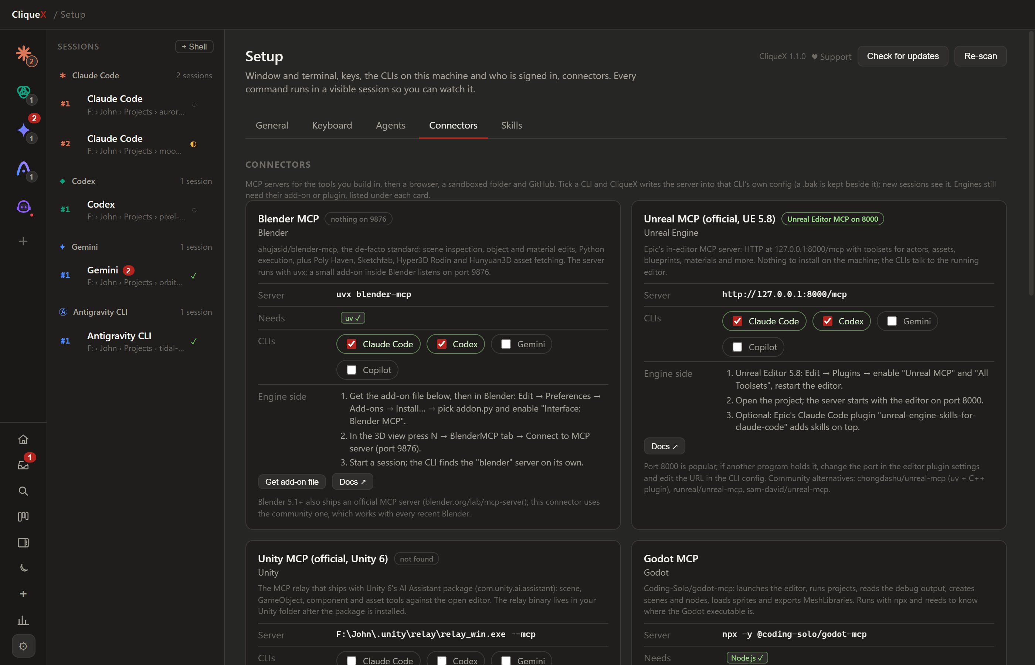The width and height of the screenshot is (1035, 665).
Task: Open the Blender MCP Docs link
Action: click(x=352, y=481)
